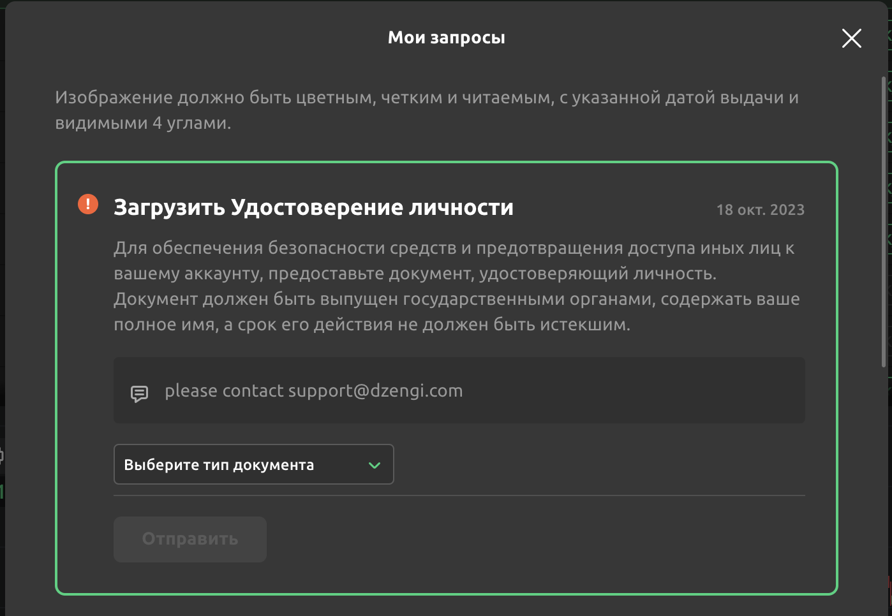This screenshot has height=616, width=892.
Task: Open the Мои запросы dialog header
Action: tap(446, 37)
